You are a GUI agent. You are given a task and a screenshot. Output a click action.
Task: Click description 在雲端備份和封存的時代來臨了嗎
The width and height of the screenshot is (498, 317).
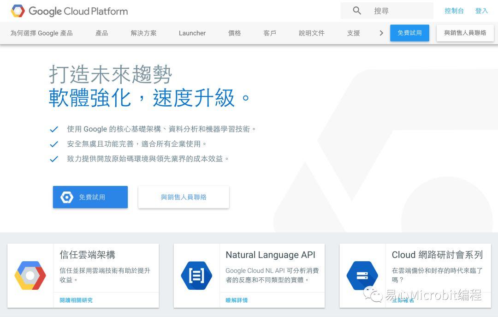[437, 275]
